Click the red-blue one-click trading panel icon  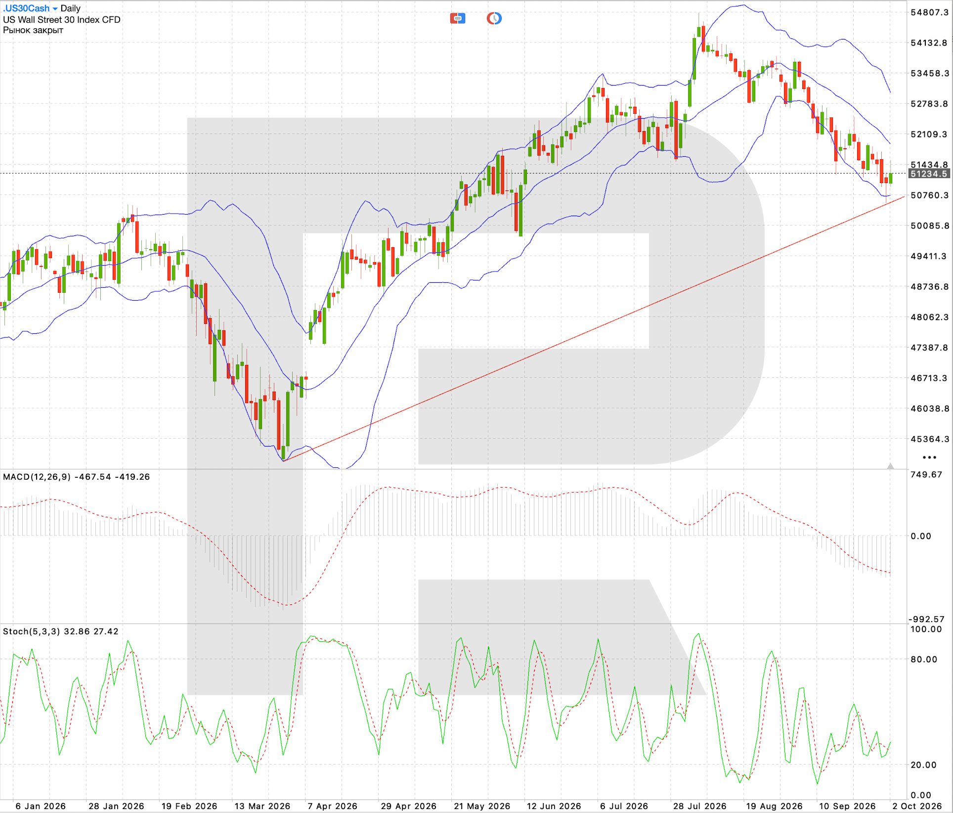click(457, 19)
